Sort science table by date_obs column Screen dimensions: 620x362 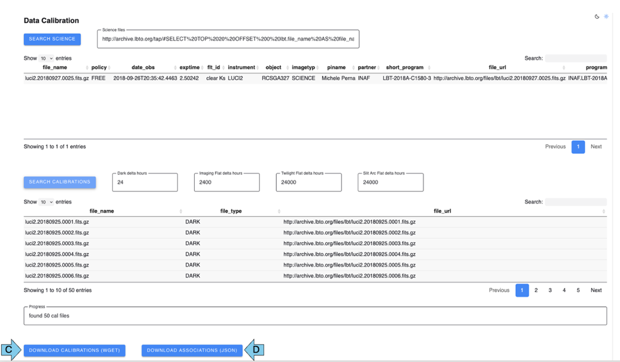143,68
